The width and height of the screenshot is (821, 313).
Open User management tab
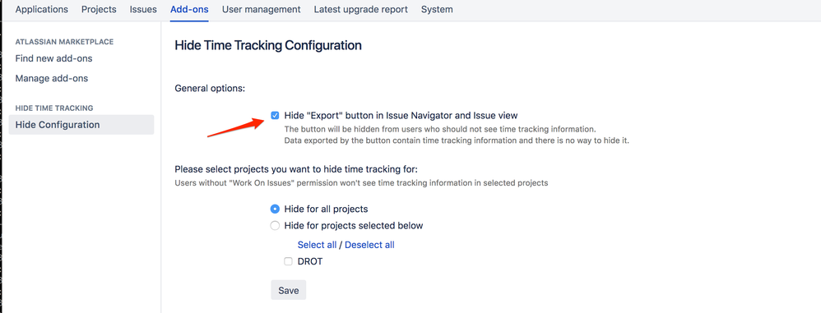tap(262, 9)
